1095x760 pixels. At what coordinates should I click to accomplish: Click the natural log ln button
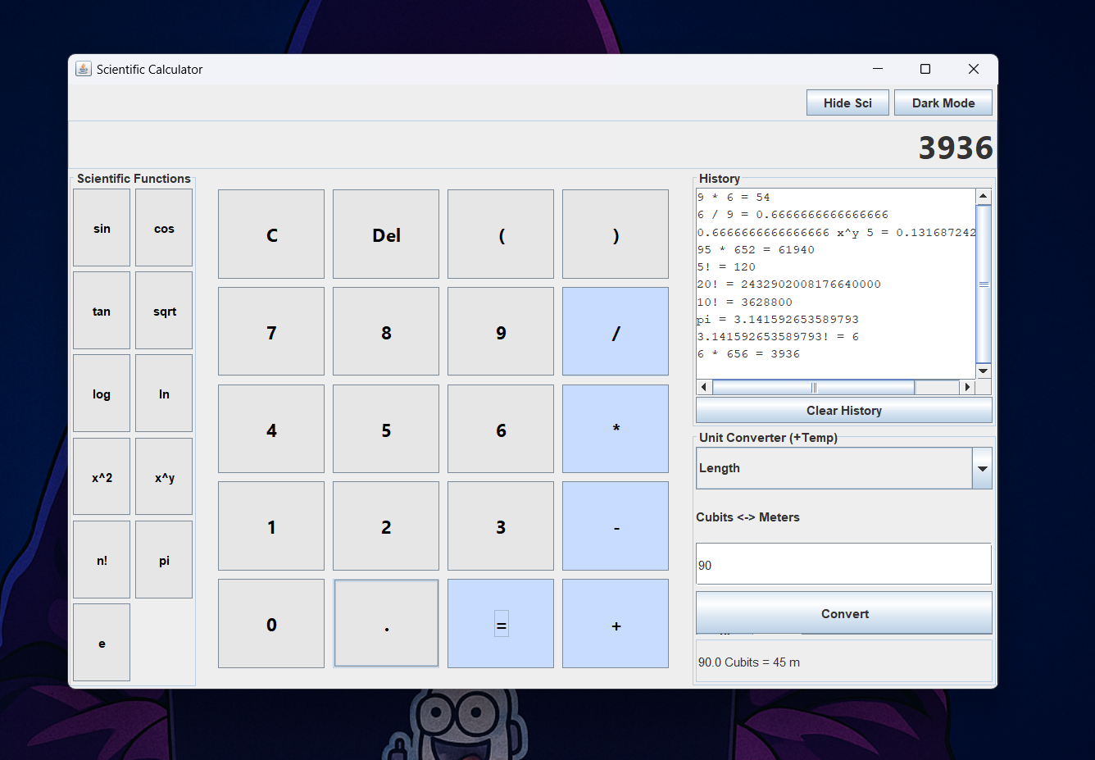[164, 394]
